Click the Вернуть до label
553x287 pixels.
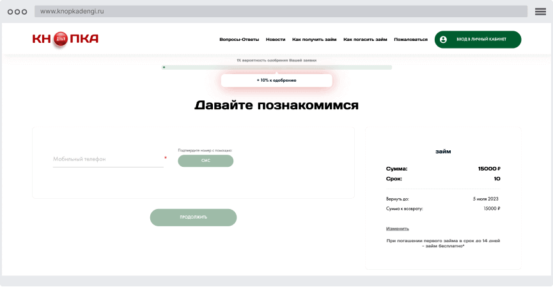[397, 199]
